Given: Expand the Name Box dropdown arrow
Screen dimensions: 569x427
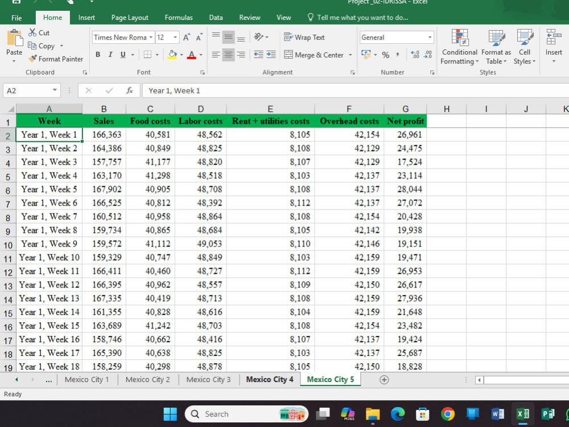Looking at the screenshot, I should [55, 90].
